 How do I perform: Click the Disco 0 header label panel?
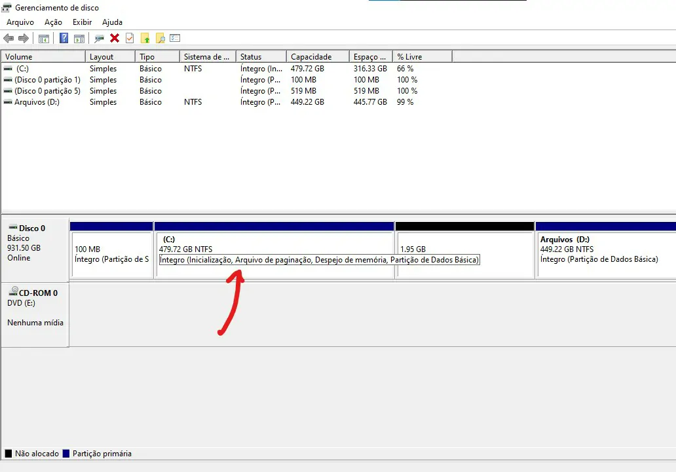[35, 250]
